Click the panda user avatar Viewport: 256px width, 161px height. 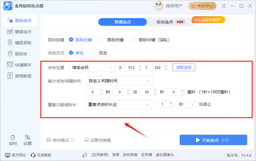158,6
